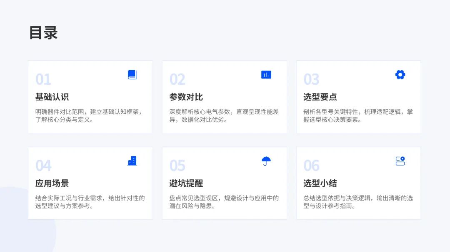Click the number 04 label
This screenshot has height=252, width=450.
tap(43, 166)
